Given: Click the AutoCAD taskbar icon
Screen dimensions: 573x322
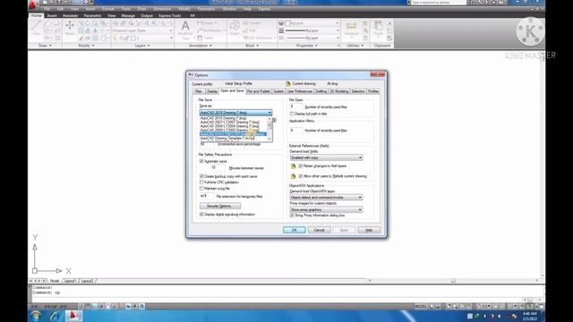Looking at the screenshot, I should pyautogui.click(x=73, y=316).
